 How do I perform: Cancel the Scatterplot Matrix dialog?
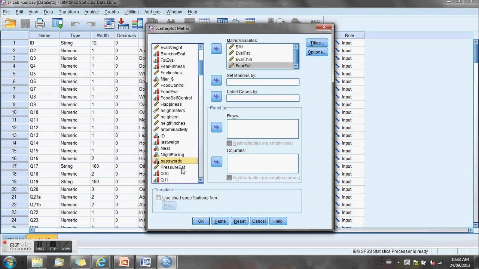(x=259, y=221)
